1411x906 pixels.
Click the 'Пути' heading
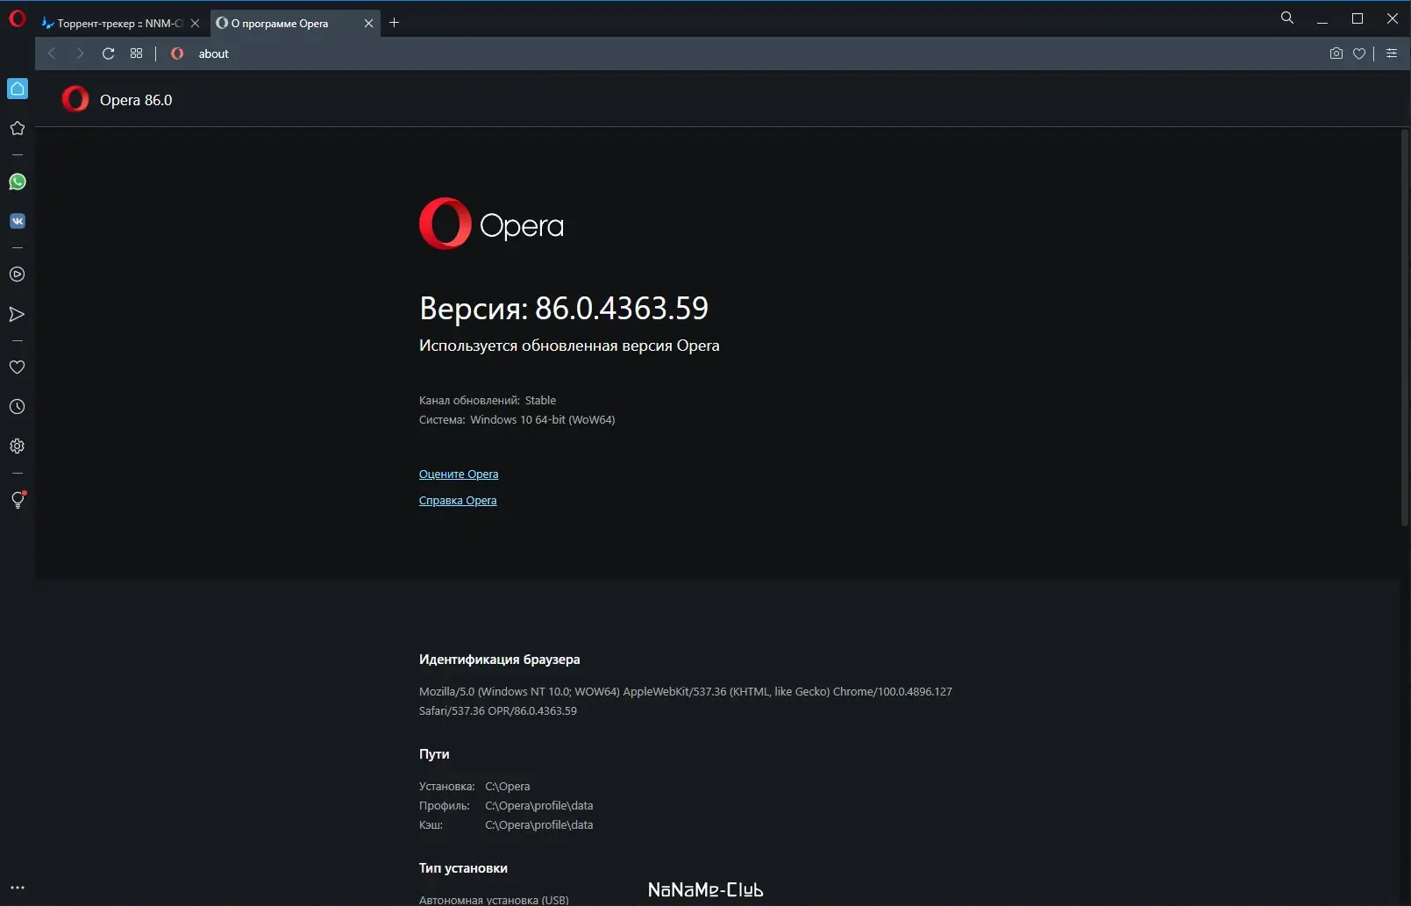click(434, 754)
